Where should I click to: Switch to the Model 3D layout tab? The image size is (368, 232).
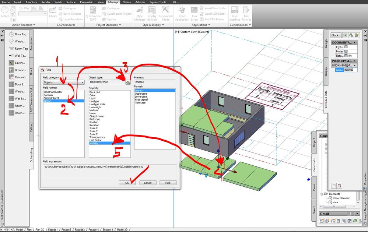[x=122, y=230]
